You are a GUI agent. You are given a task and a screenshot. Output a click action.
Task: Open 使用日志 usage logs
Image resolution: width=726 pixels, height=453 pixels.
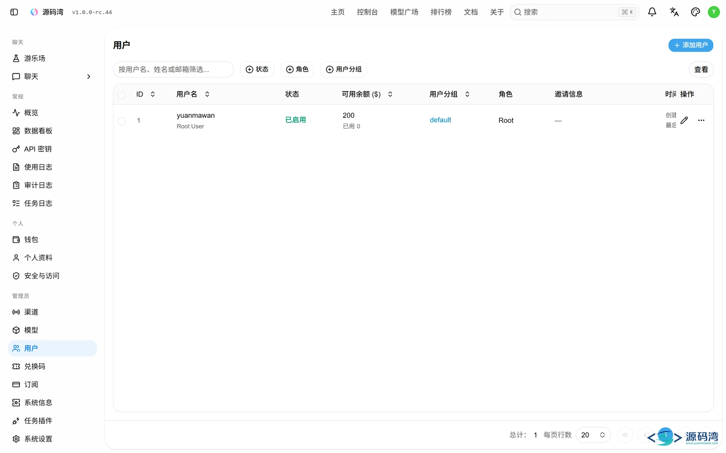(52, 167)
